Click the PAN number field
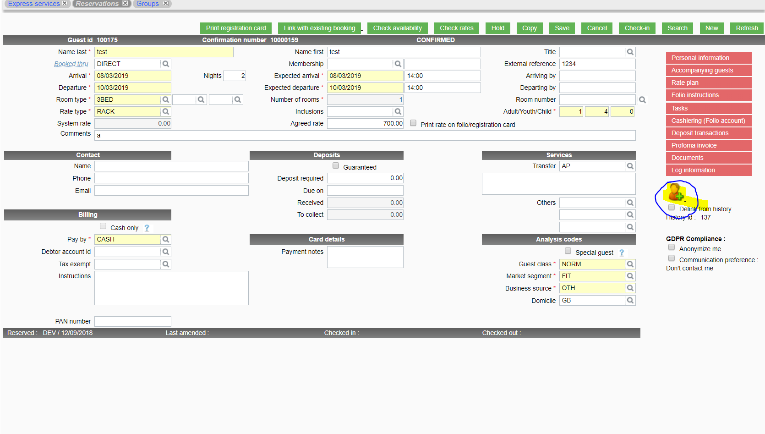 133,321
